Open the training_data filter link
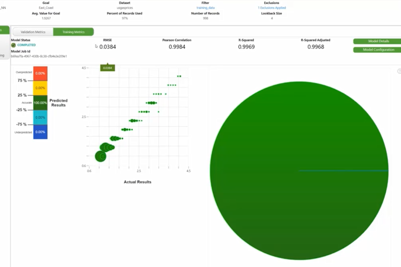 (205, 7)
